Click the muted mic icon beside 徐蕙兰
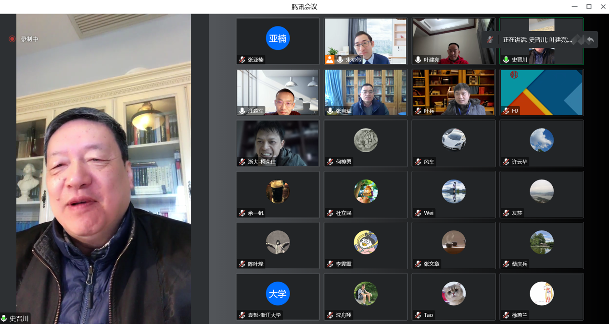The width and height of the screenshot is (609, 324). click(x=506, y=315)
